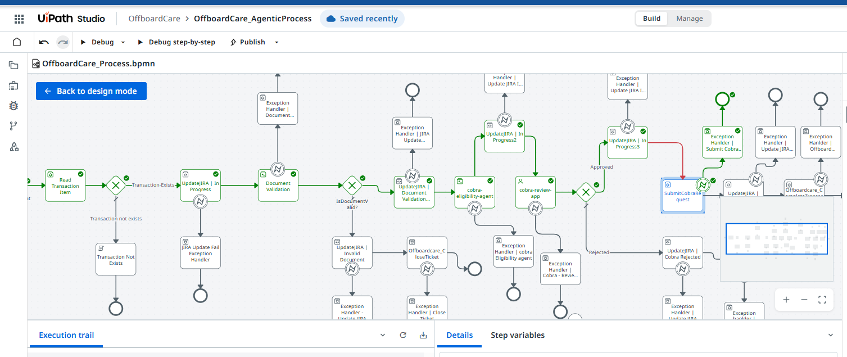This screenshot has height=357, width=847.
Task: Select the cobra-review-app node
Action: (536, 192)
